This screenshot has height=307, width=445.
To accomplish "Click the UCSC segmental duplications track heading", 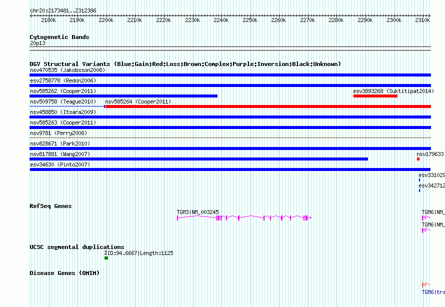I will (x=77, y=247).
